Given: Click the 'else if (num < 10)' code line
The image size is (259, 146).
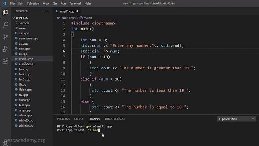Looking at the screenshot, I should coord(101,79).
